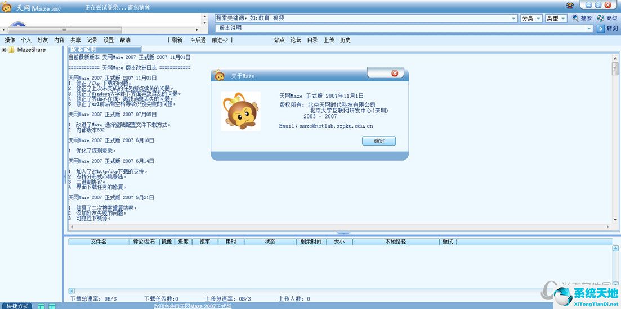Expand the search keyword box dropdown arrow
Screen dimensions: 621x309
[513, 19]
